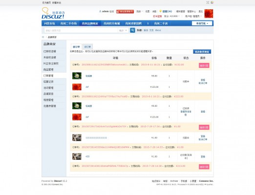Viewport: 255px width, 195px height.
Task: Expand the 用户组 user group dropdown
Action: click(193, 16)
